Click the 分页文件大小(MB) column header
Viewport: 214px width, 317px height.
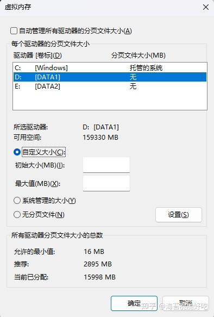point(139,55)
